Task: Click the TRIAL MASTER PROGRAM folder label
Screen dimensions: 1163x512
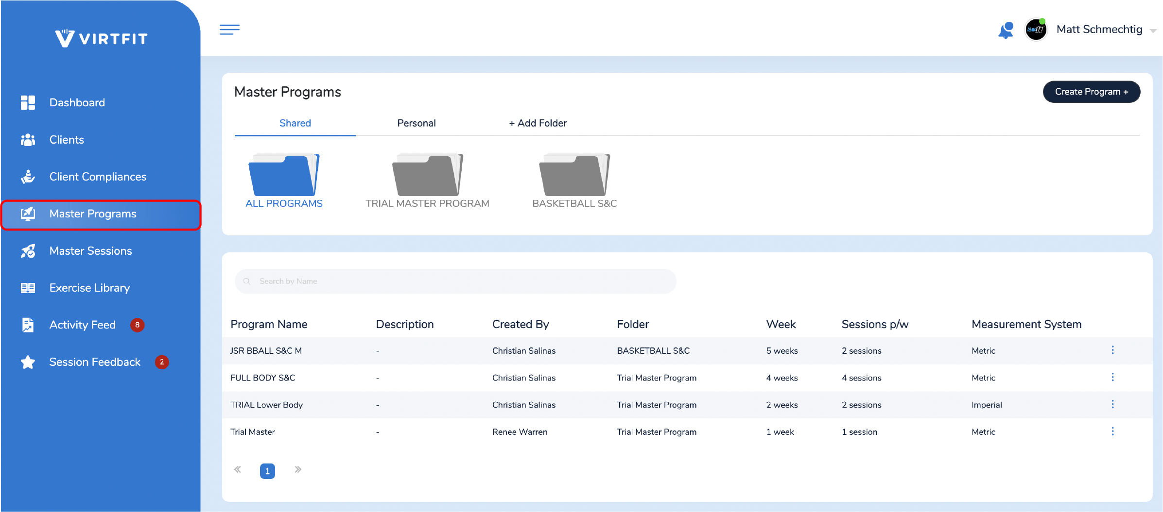Action: [x=427, y=203]
